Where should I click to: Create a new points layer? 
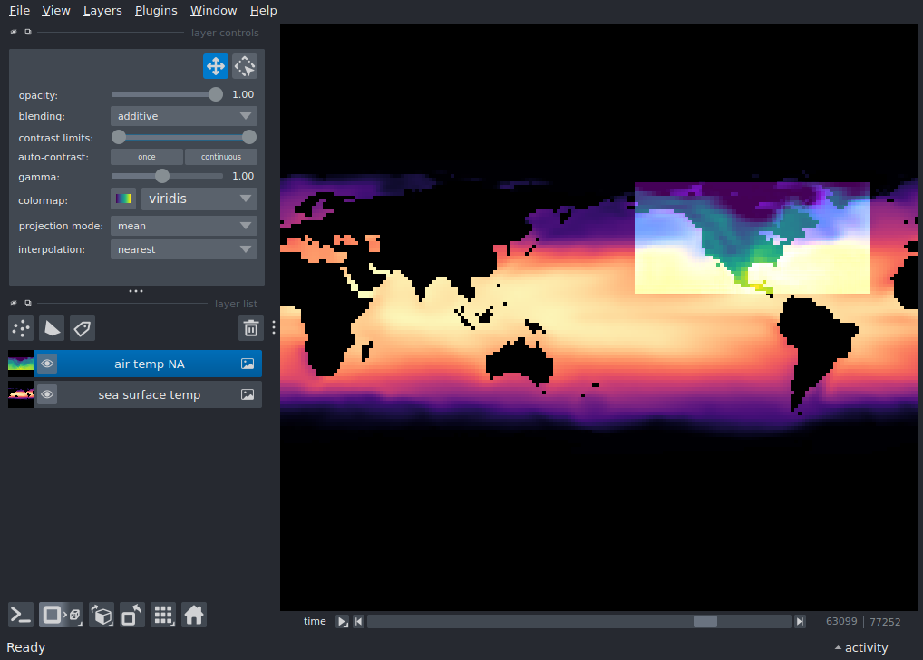(x=21, y=328)
